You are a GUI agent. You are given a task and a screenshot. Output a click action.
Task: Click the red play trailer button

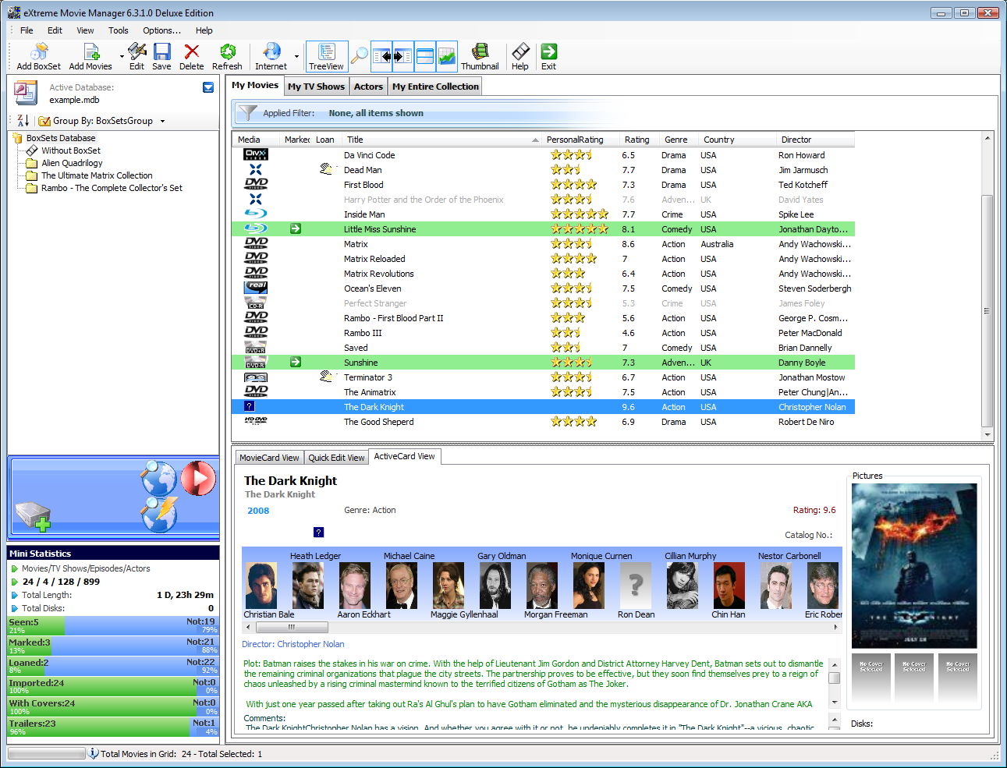click(x=199, y=478)
